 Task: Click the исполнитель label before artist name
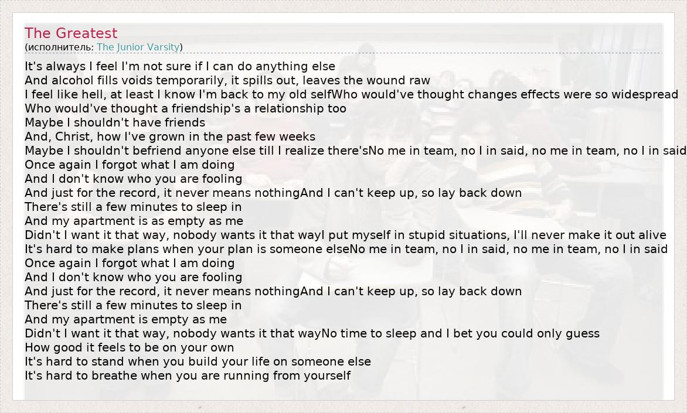pos(60,47)
